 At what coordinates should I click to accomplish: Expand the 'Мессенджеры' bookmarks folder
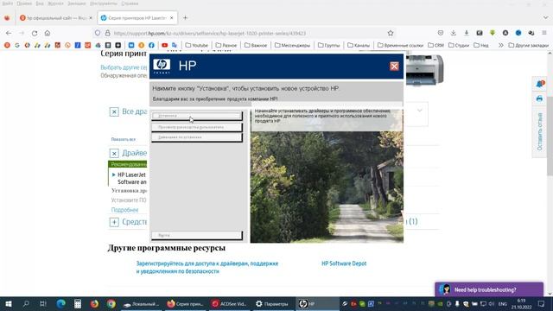pyautogui.click(x=292, y=45)
